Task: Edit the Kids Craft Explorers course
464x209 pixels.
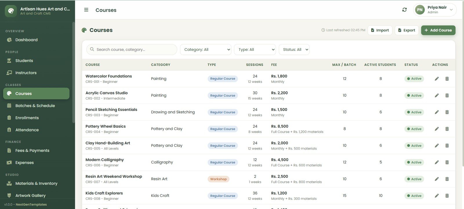Action: [437, 196]
